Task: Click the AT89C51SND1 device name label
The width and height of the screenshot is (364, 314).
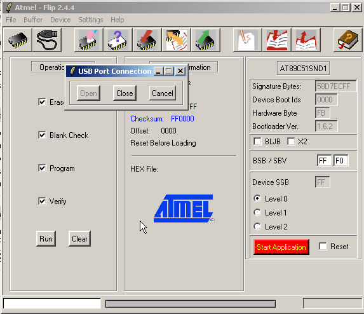Action: click(303, 68)
